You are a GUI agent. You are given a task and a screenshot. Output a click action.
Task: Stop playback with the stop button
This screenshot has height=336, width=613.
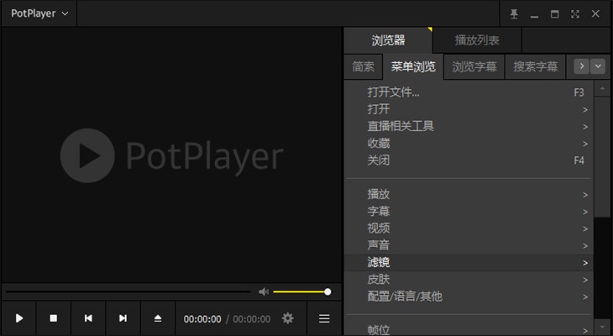[54, 318]
